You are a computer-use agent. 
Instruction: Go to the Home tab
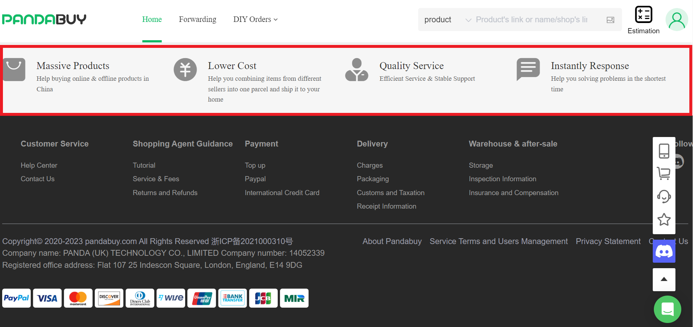[152, 19]
